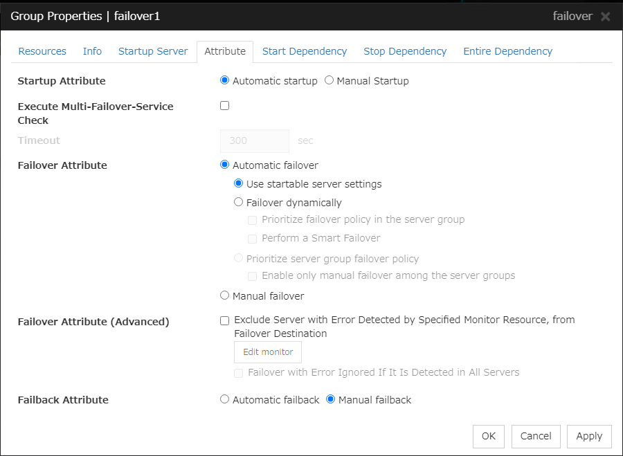Switch to the Resources tab
623x456 pixels.
42,51
